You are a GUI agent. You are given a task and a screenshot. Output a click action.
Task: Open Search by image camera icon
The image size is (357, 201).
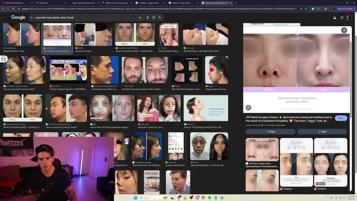click(154, 18)
